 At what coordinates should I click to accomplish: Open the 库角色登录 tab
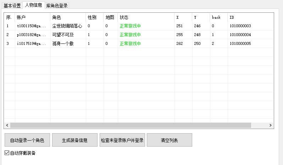pyautogui.click(x=57, y=6)
